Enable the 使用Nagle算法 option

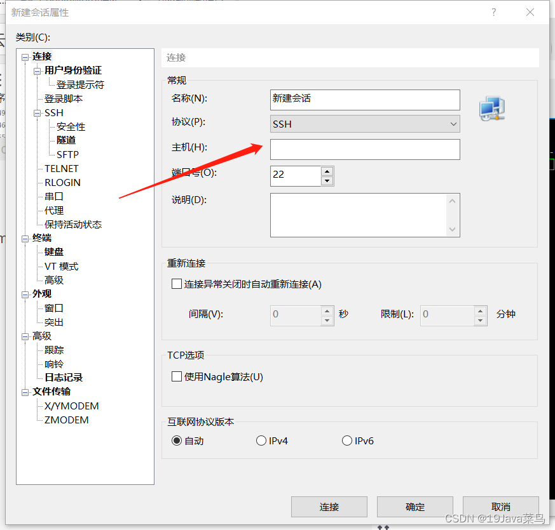[177, 375]
